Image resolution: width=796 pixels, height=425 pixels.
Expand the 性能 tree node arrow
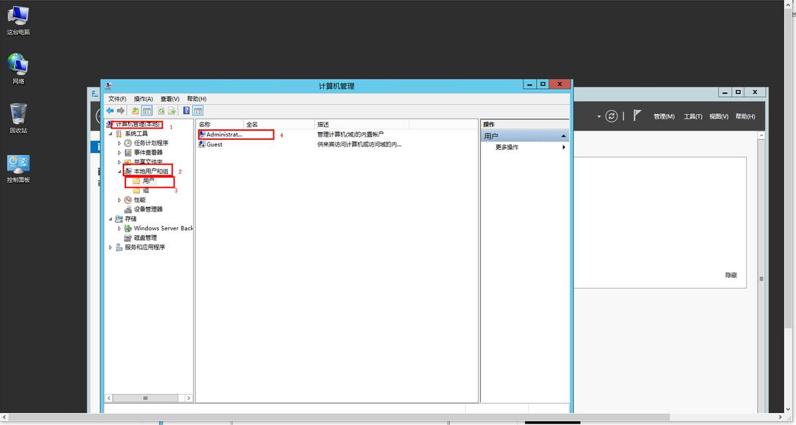point(119,200)
